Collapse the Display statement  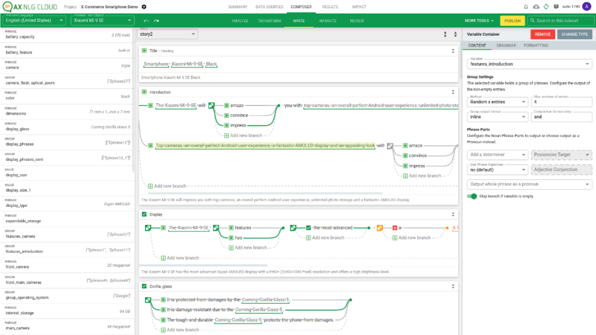click(x=453, y=214)
